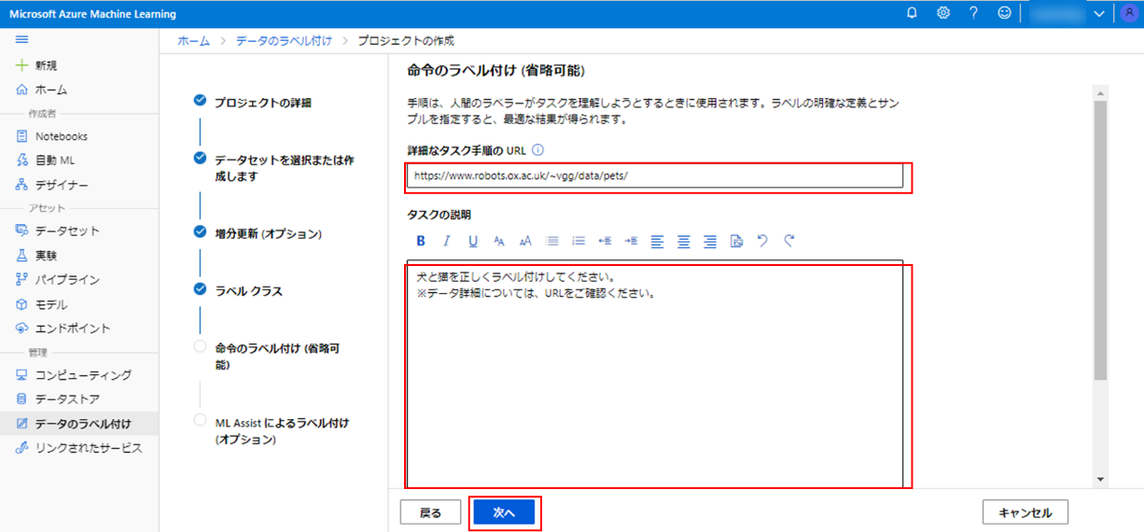Open the help question mark icon
This screenshot has height=532, width=1144.
tap(973, 13)
